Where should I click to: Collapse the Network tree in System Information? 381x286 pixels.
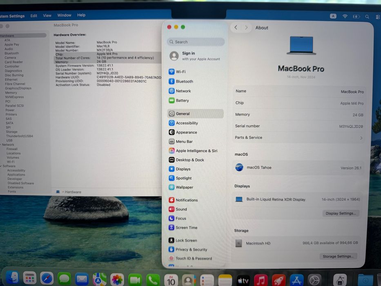click(1, 145)
